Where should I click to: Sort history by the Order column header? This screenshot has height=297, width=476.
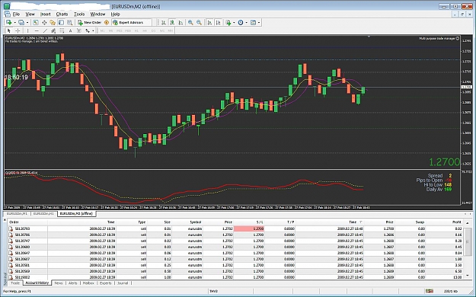click(27, 222)
